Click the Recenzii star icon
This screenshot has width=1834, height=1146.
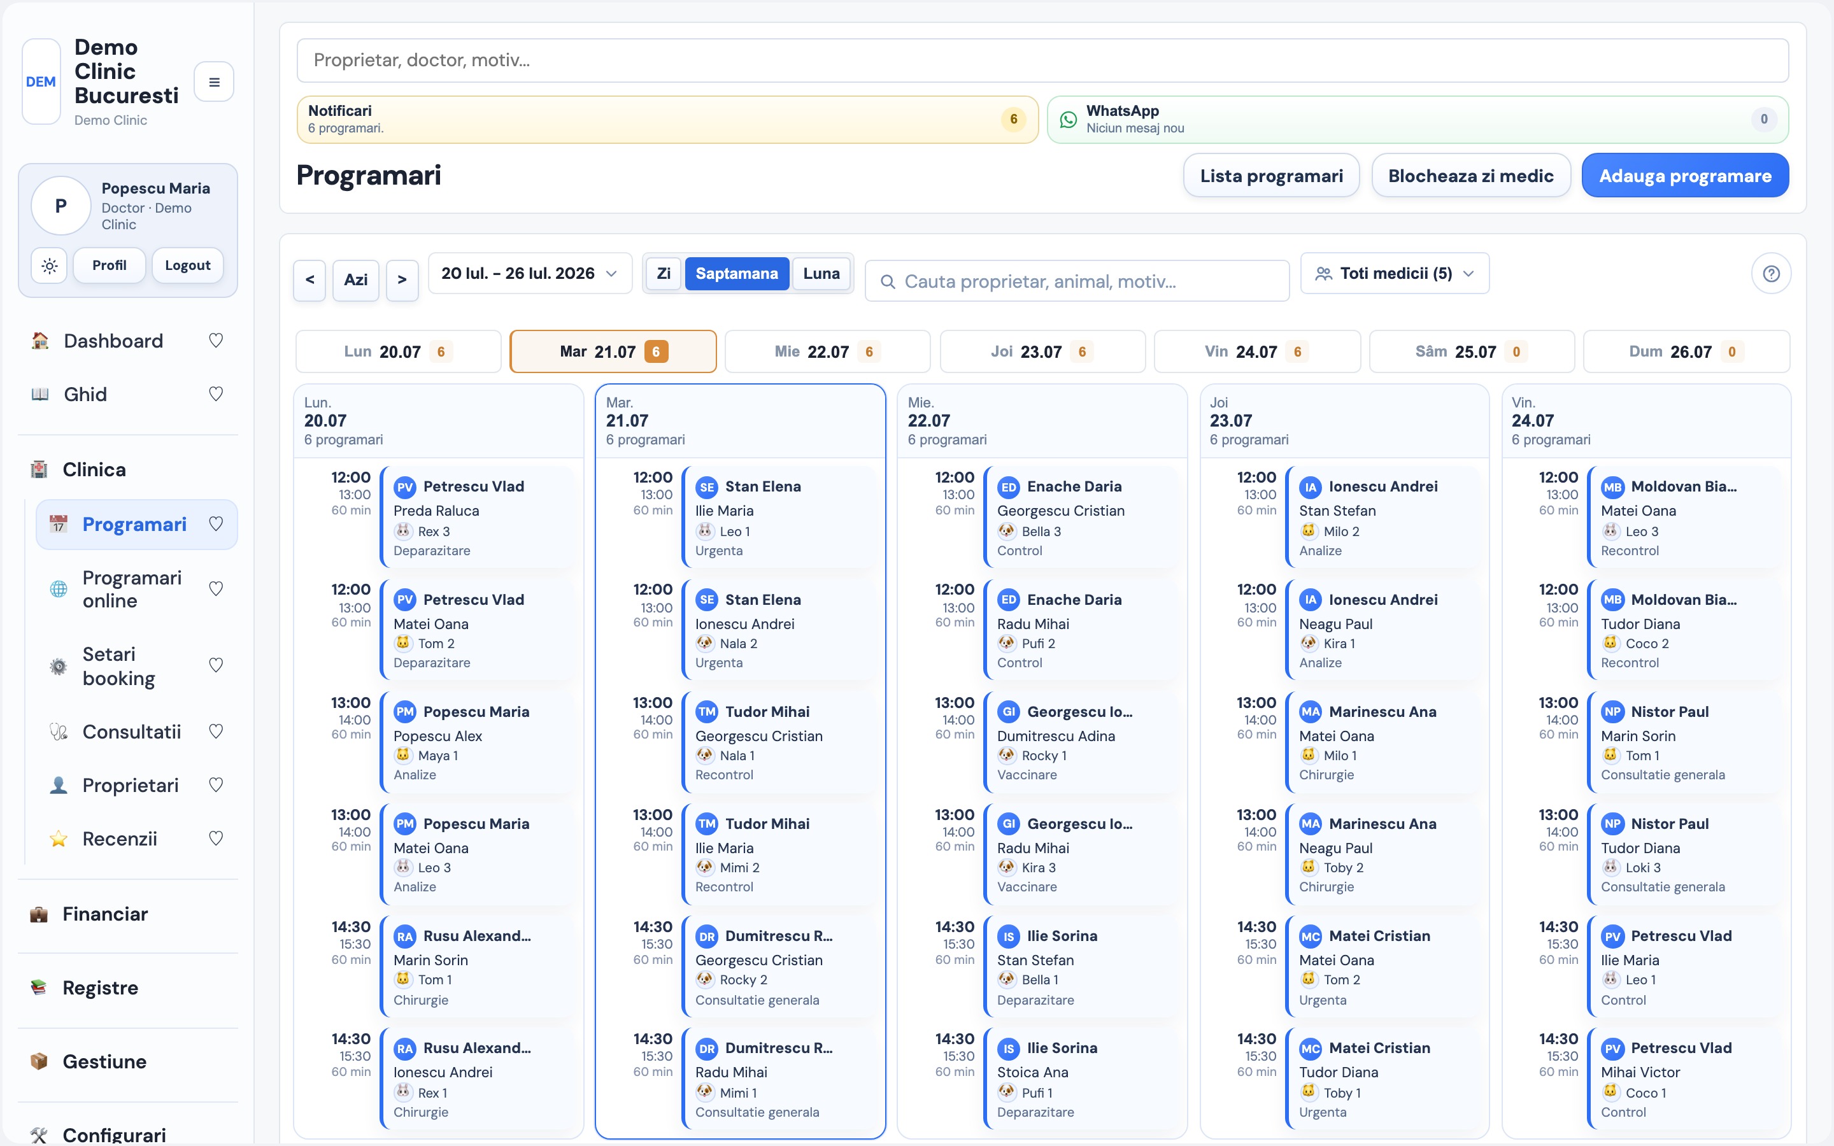point(59,838)
